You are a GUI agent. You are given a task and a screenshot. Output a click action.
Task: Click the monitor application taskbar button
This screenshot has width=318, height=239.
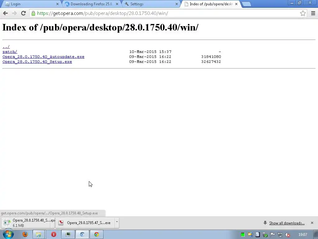point(68,235)
